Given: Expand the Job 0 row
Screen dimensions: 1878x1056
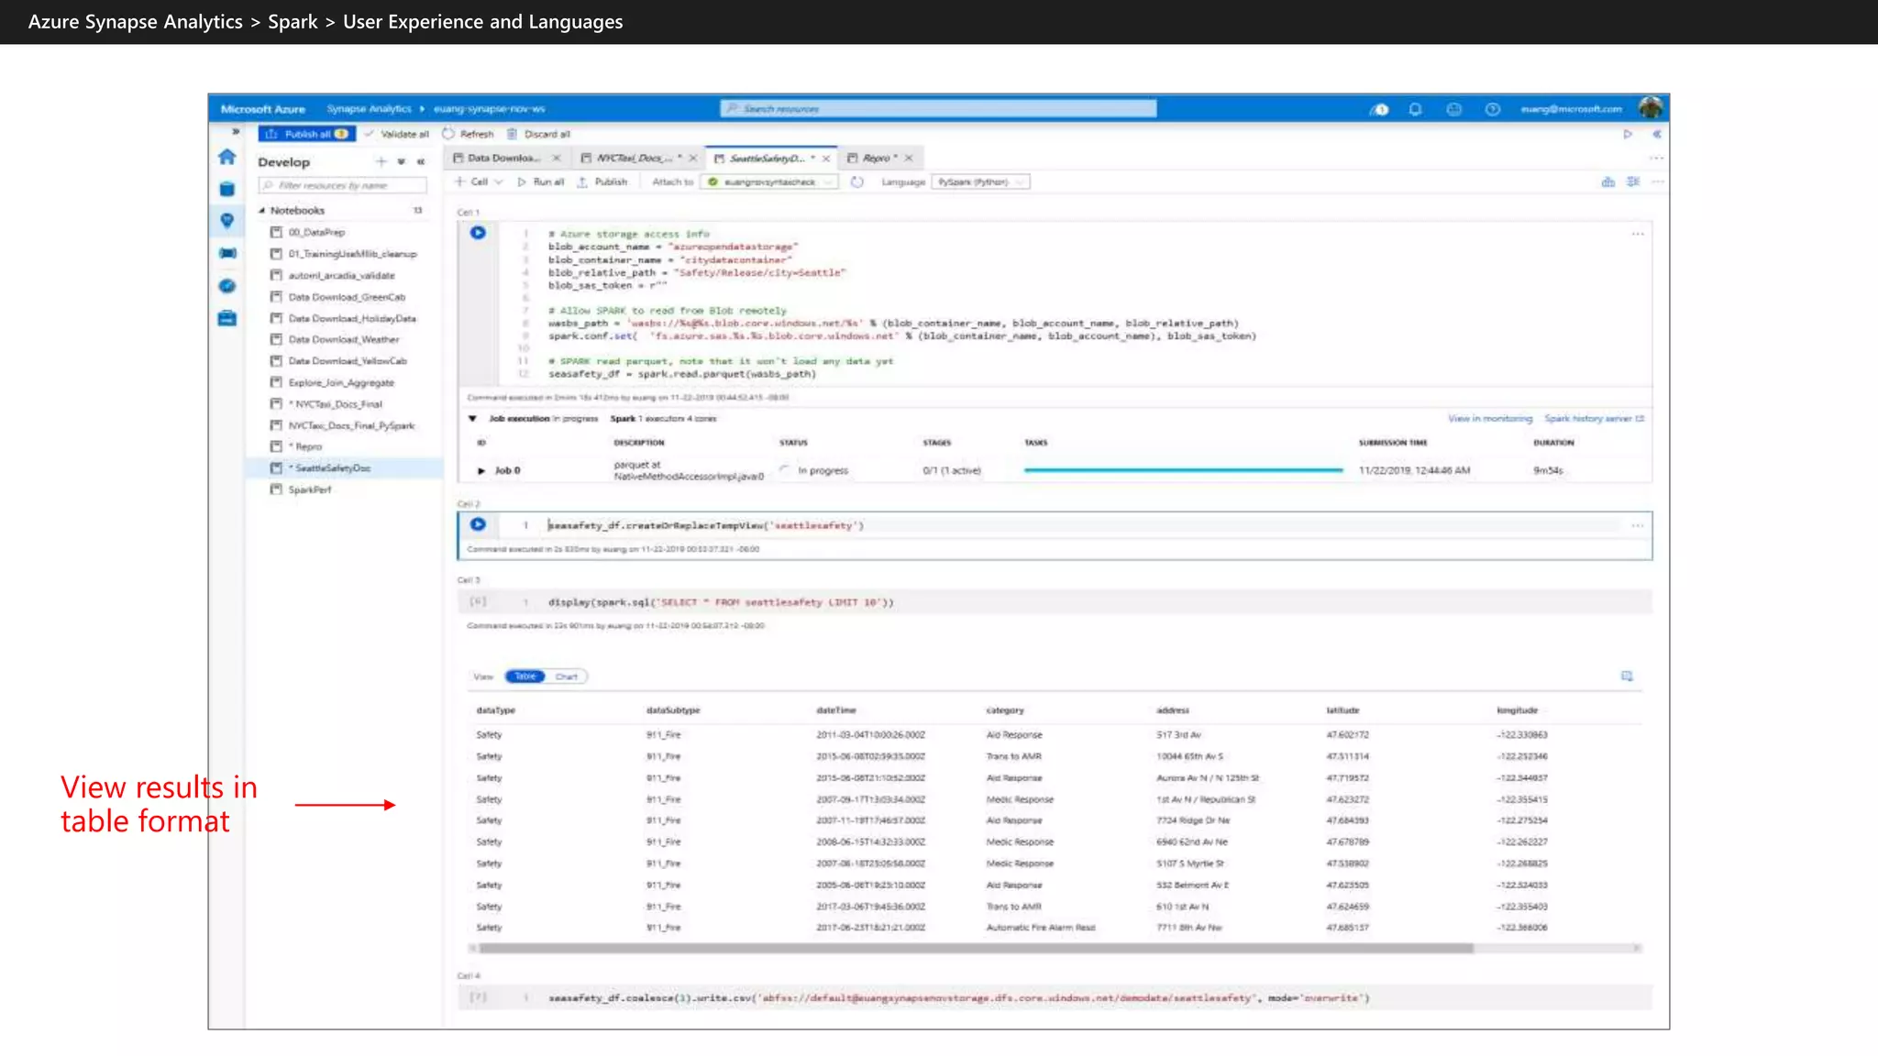Looking at the screenshot, I should (x=481, y=470).
